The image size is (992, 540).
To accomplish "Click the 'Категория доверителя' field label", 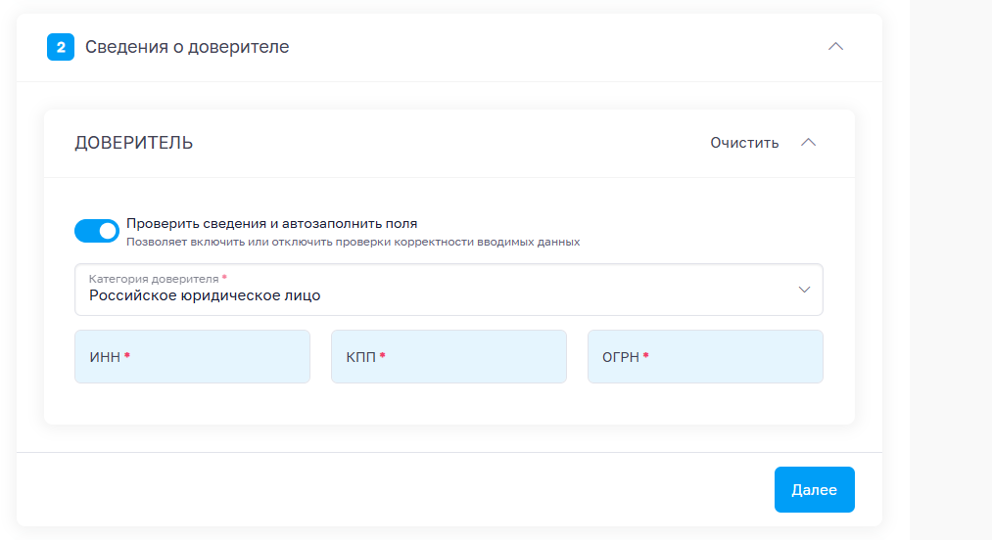I will pos(154,279).
